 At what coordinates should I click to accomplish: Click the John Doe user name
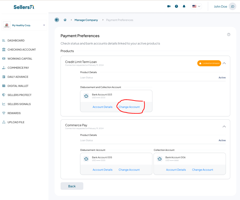pyautogui.click(x=221, y=6)
